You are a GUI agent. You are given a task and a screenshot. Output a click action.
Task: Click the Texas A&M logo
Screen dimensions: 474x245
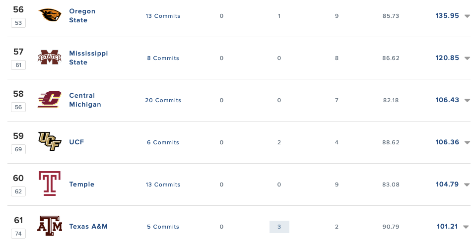pyautogui.click(x=50, y=226)
